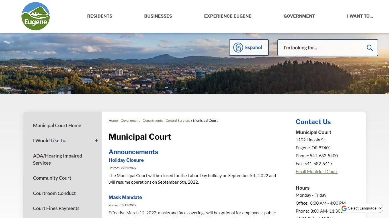Click the "Posted: 08/31/2022" date text
Screen dimensions: 389x218
click(122, 168)
